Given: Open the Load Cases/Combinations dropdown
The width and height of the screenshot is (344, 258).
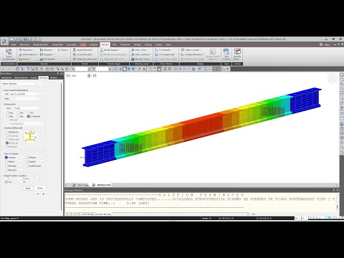Looking at the screenshot, I should 21,94.
